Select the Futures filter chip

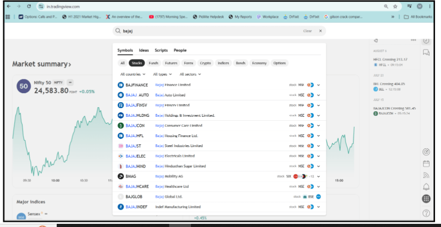click(171, 63)
